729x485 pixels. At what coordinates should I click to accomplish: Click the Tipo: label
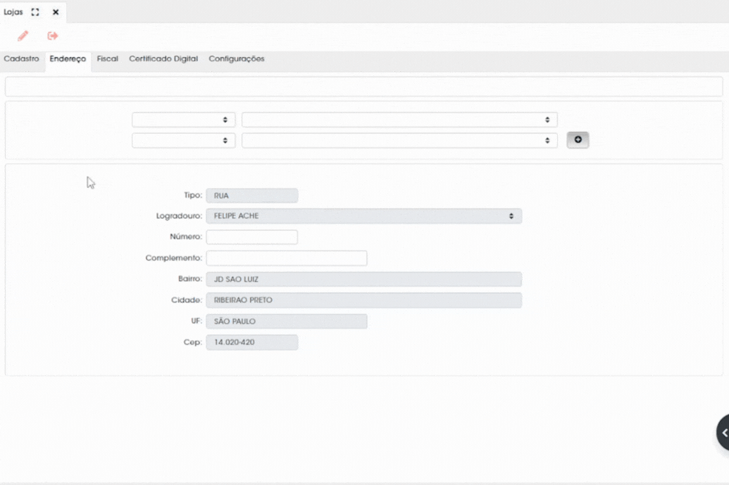(x=193, y=195)
